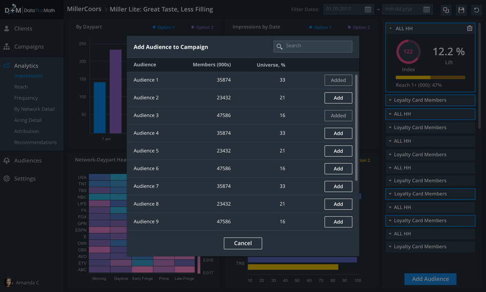
Task: Expand the Analytics section in the sidebar
Action: tap(26, 66)
